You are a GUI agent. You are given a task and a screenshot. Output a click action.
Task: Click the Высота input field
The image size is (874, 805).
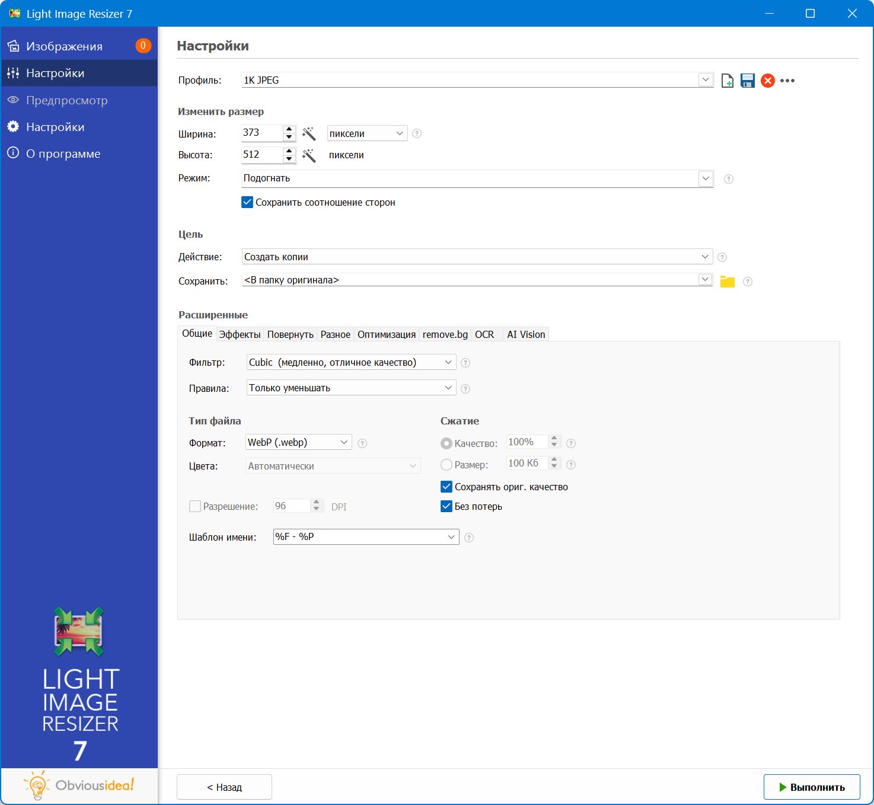click(261, 155)
